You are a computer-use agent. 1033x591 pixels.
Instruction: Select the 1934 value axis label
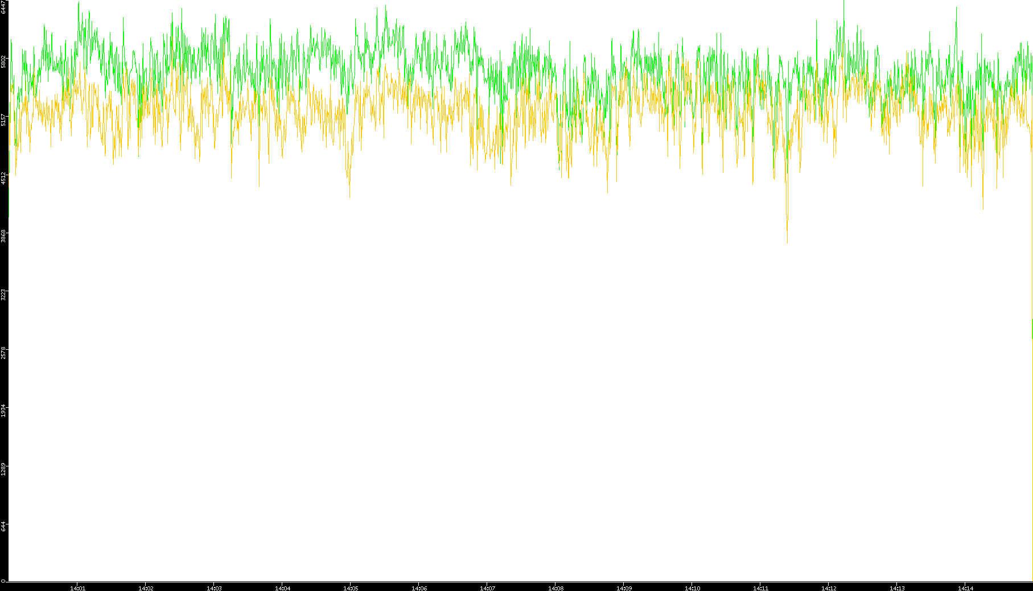[4, 411]
